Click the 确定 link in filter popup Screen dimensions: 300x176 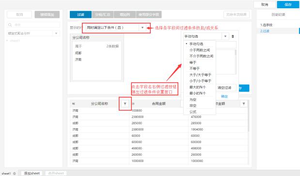point(224,96)
